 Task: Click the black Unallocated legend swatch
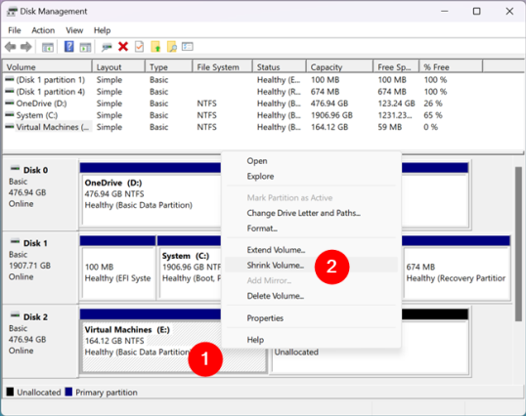point(10,392)
